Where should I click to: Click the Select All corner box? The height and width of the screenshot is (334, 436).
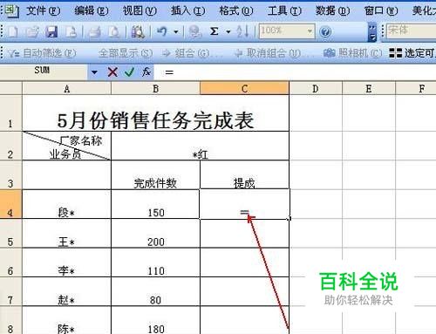coord(10,88)
